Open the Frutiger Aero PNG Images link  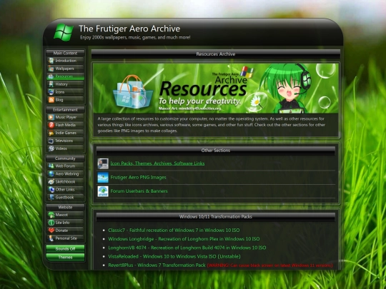[138, 178]
